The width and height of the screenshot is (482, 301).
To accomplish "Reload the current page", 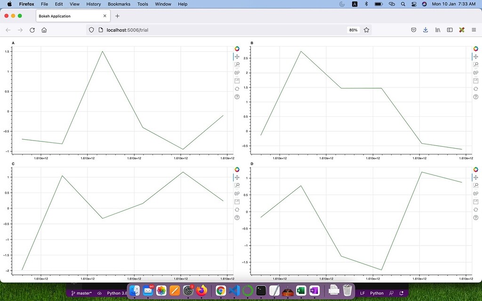I will click(32, 30).
